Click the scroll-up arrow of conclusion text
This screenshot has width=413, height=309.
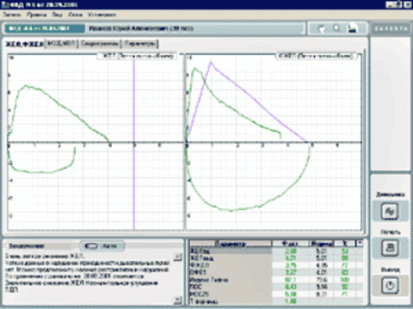tap(178, 257)
